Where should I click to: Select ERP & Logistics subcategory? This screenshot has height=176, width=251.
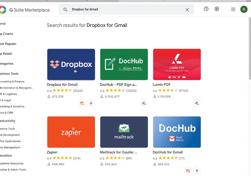[8, 94]
